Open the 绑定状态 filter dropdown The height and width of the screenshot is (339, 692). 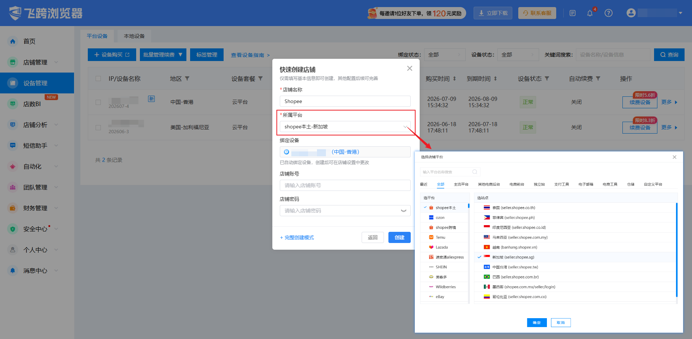pos(445,55)
